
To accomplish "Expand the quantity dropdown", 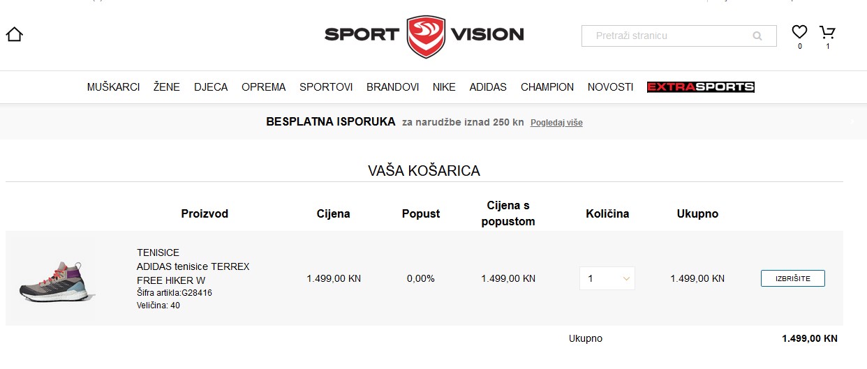I will click(607, 278).
